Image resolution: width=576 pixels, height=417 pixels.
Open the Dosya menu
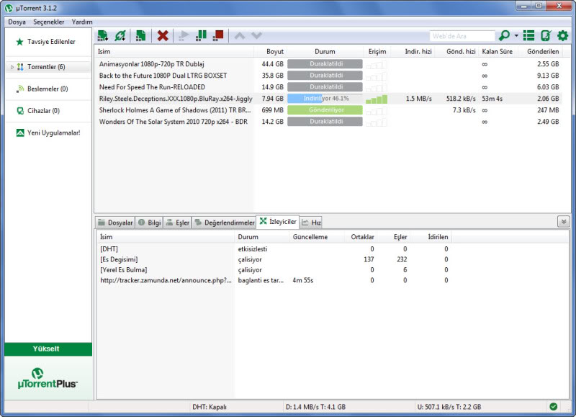pos(17,22)
